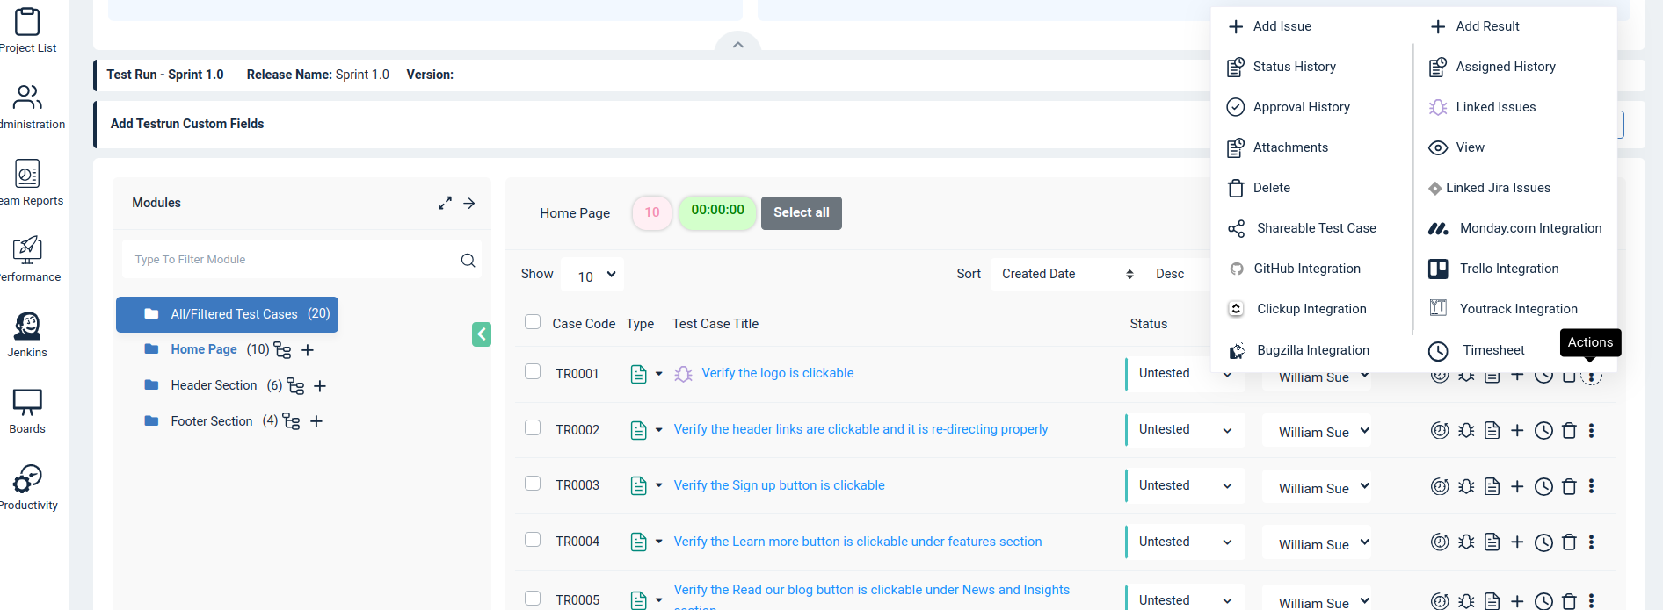This screenshot has width=1663, height=610.
Task: Click the bug icon in TR0002 row
Action: click(x=1466, y=431)
